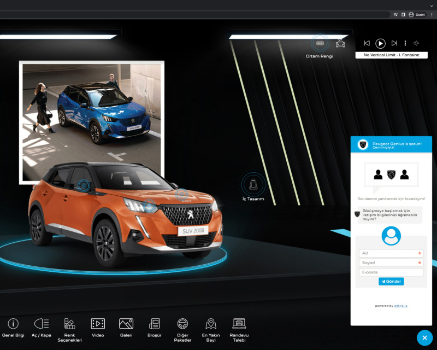The width and height of the screenshot is (437, 350).
Task: Open the Galeri image gallery
Action: pos(126,324)
